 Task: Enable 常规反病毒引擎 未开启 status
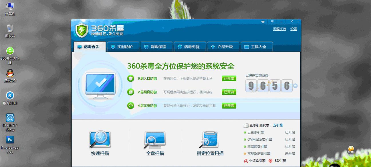[x=290, y=154]
